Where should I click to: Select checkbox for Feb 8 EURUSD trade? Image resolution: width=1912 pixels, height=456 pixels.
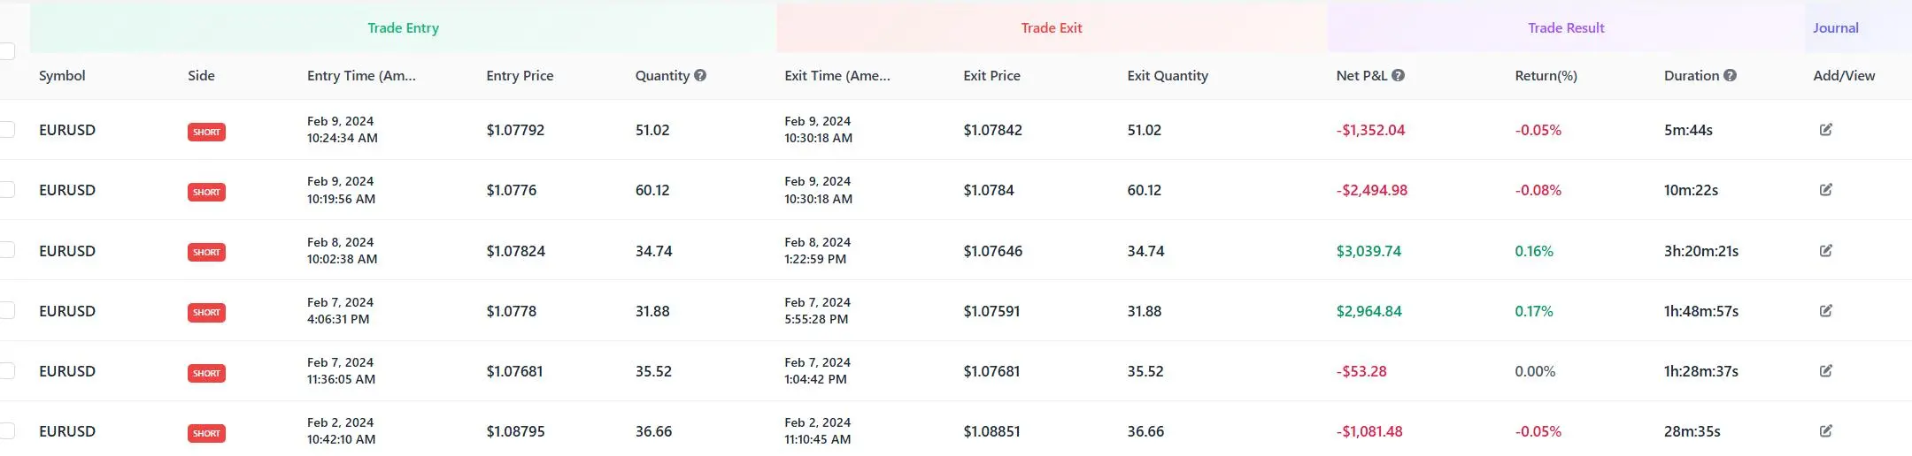pyautogui.click(x=7, y=250)
